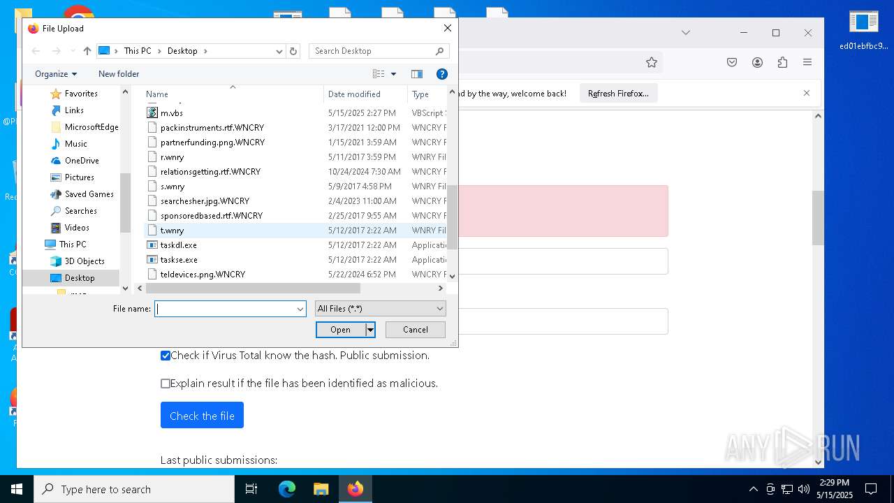Image resolution: width=894 pixels, height=503 pixels.
Task: Expand address path history dropdown
Action: click(279, 51)
